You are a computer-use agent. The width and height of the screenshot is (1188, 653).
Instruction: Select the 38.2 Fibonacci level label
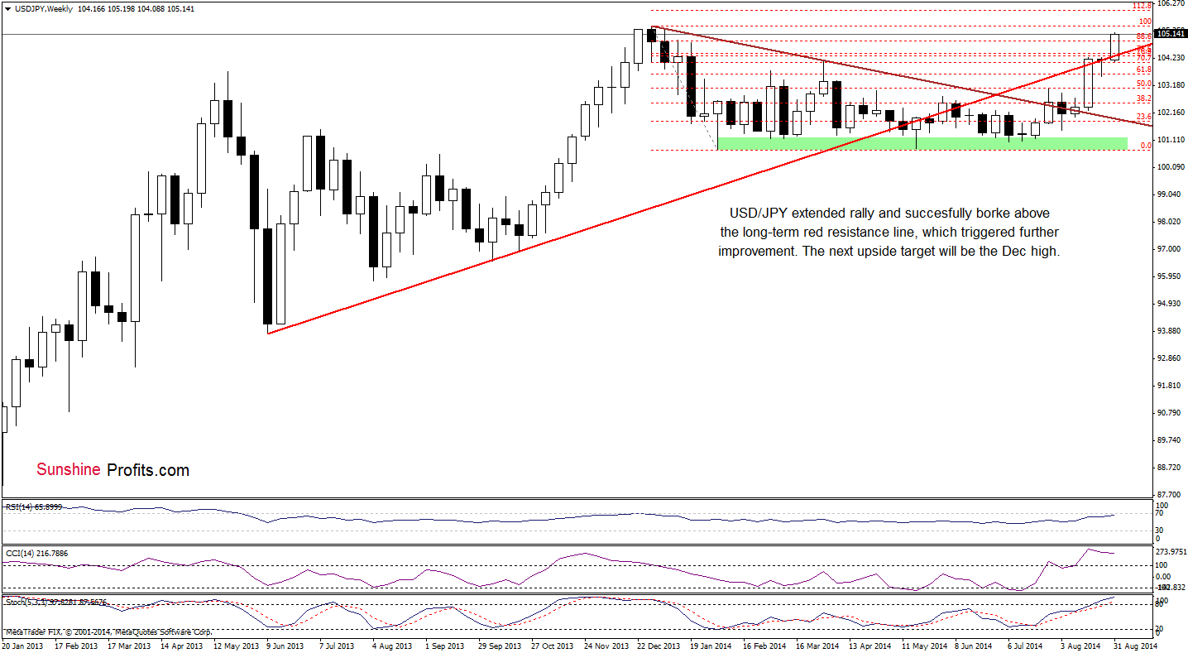[1144, 98]
